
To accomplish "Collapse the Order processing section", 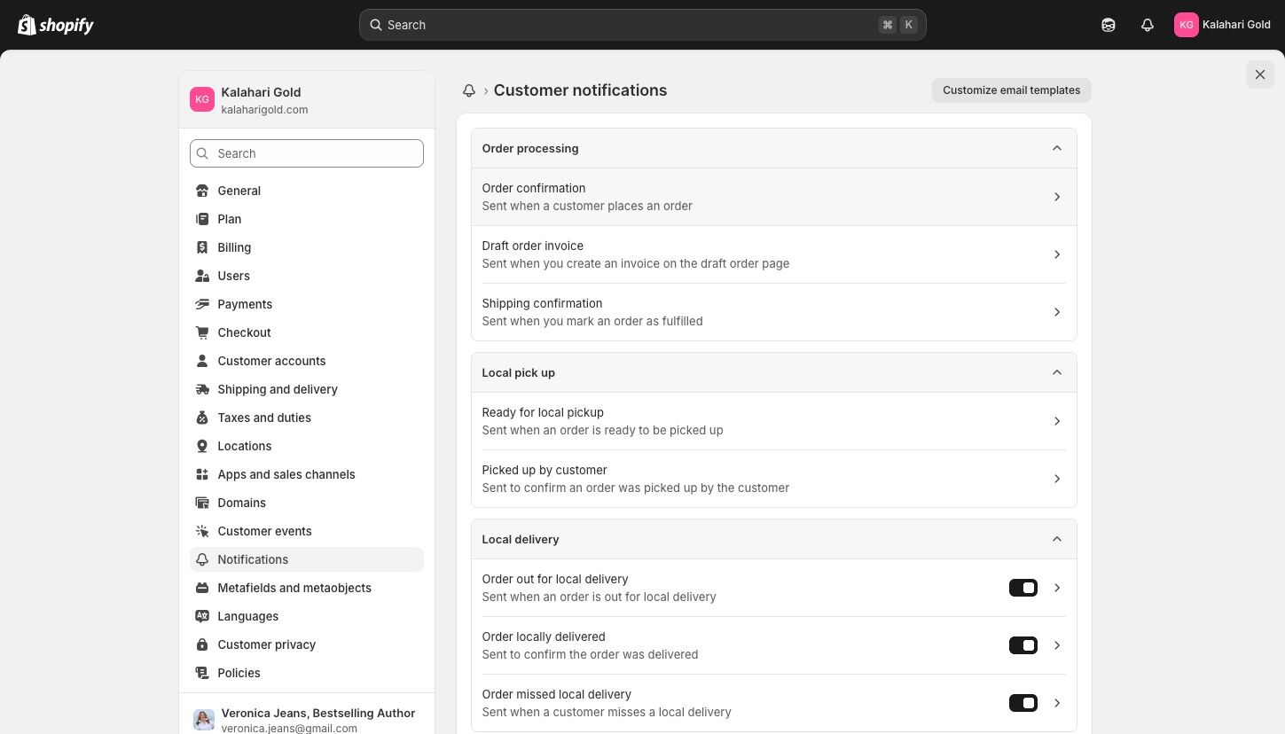I will [x=1056, y=148].
